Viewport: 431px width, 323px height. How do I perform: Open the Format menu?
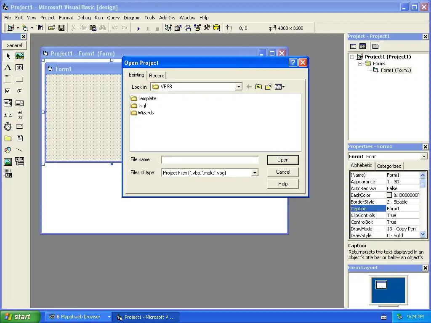[x=66, y=18]
